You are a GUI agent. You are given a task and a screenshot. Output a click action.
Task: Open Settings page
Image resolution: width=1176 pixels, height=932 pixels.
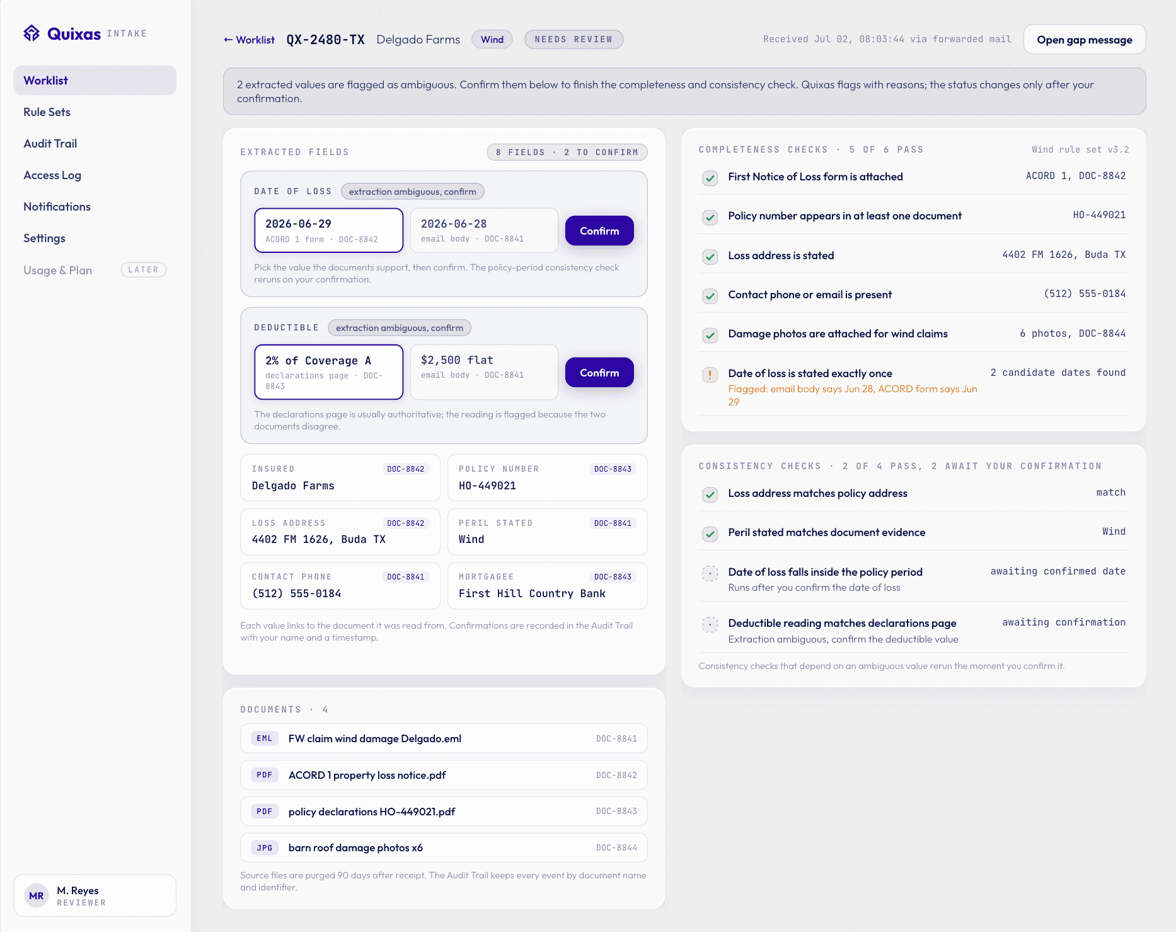[x=95, y=238]
